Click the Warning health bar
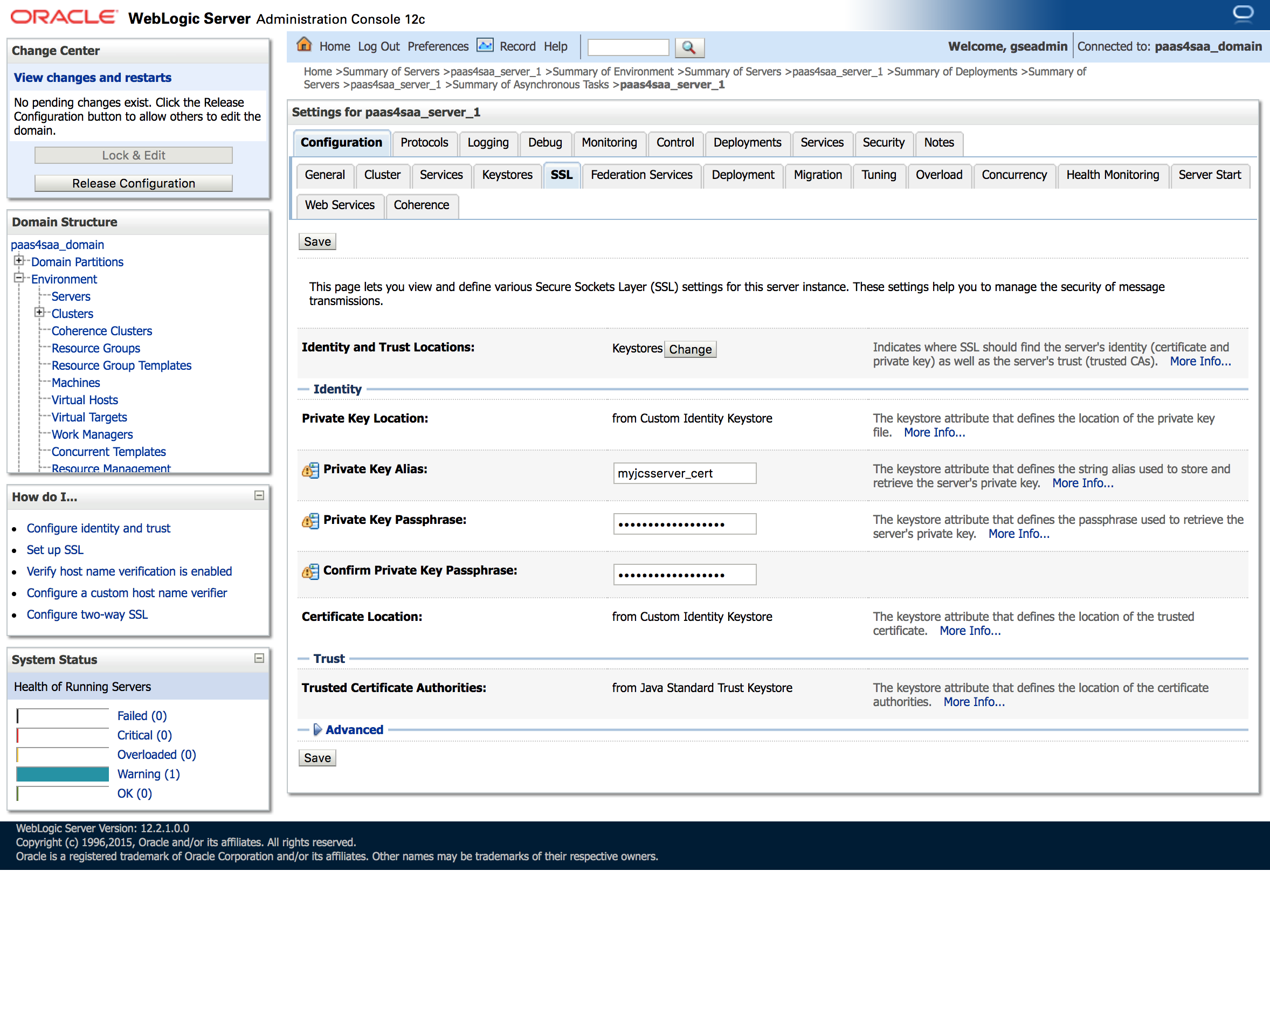The height and width of the screenshot is (1023, 1270). pos(63,775)
